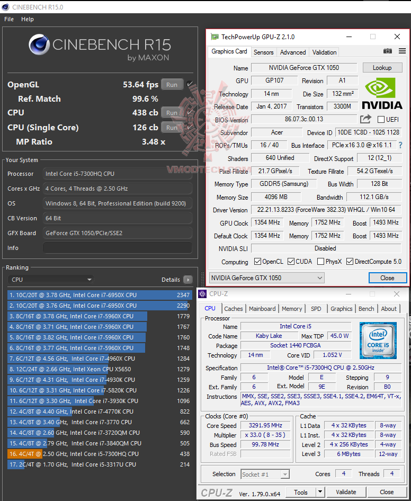The image size is (411, 501).
Task: Select ranking row 12 i7-4770K 822
Action: (100, 411)
